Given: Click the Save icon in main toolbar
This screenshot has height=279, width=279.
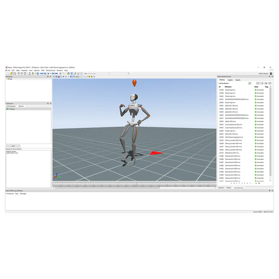Looking at the screenshot, I should coord(14,74).
